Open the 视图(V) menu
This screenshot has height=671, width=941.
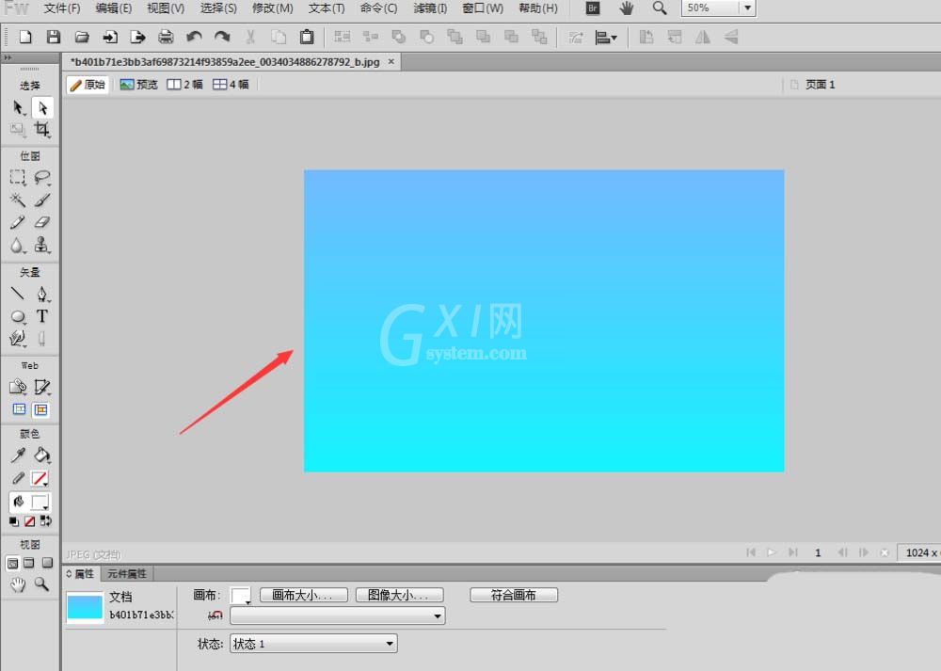pyautogui.click(x=166, y=8)
